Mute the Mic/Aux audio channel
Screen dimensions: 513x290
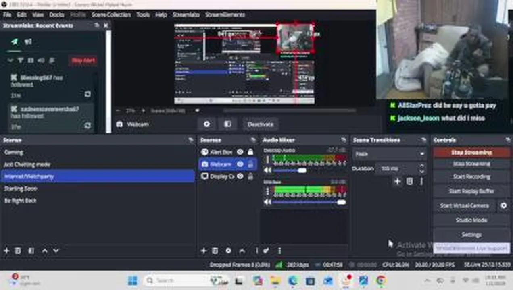pos(267,202)
